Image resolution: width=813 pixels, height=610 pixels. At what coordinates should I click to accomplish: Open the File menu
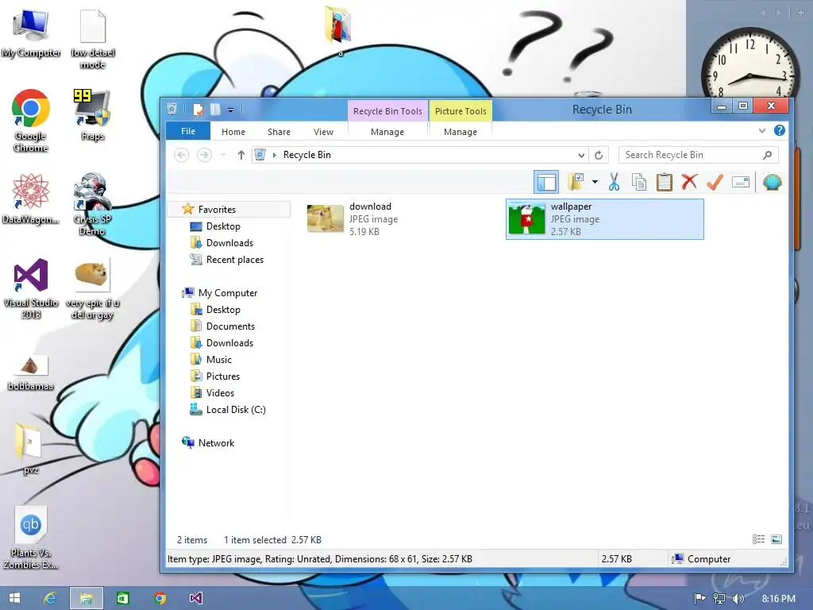[187, 131]
